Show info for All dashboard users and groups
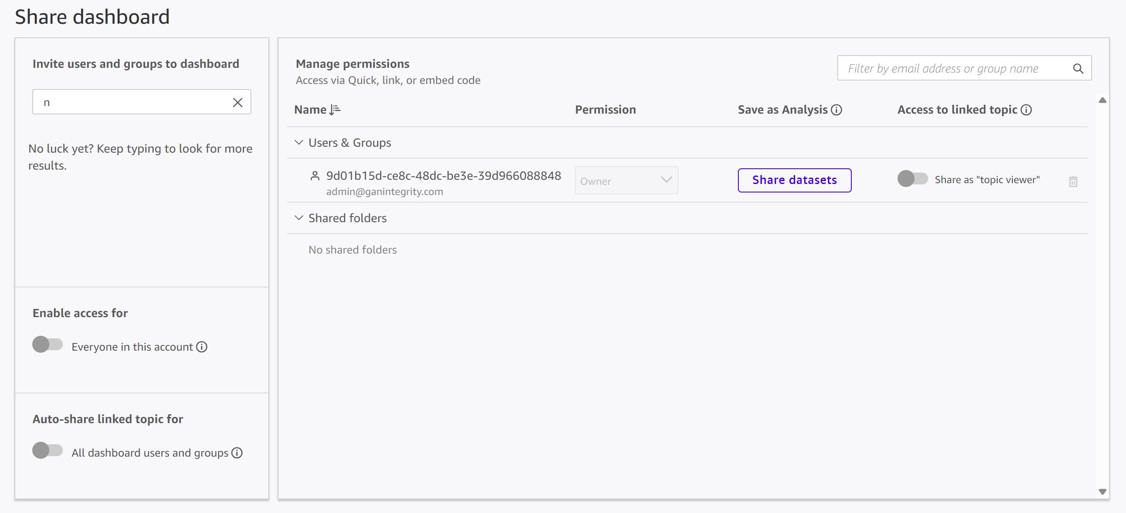 point(237,453)
